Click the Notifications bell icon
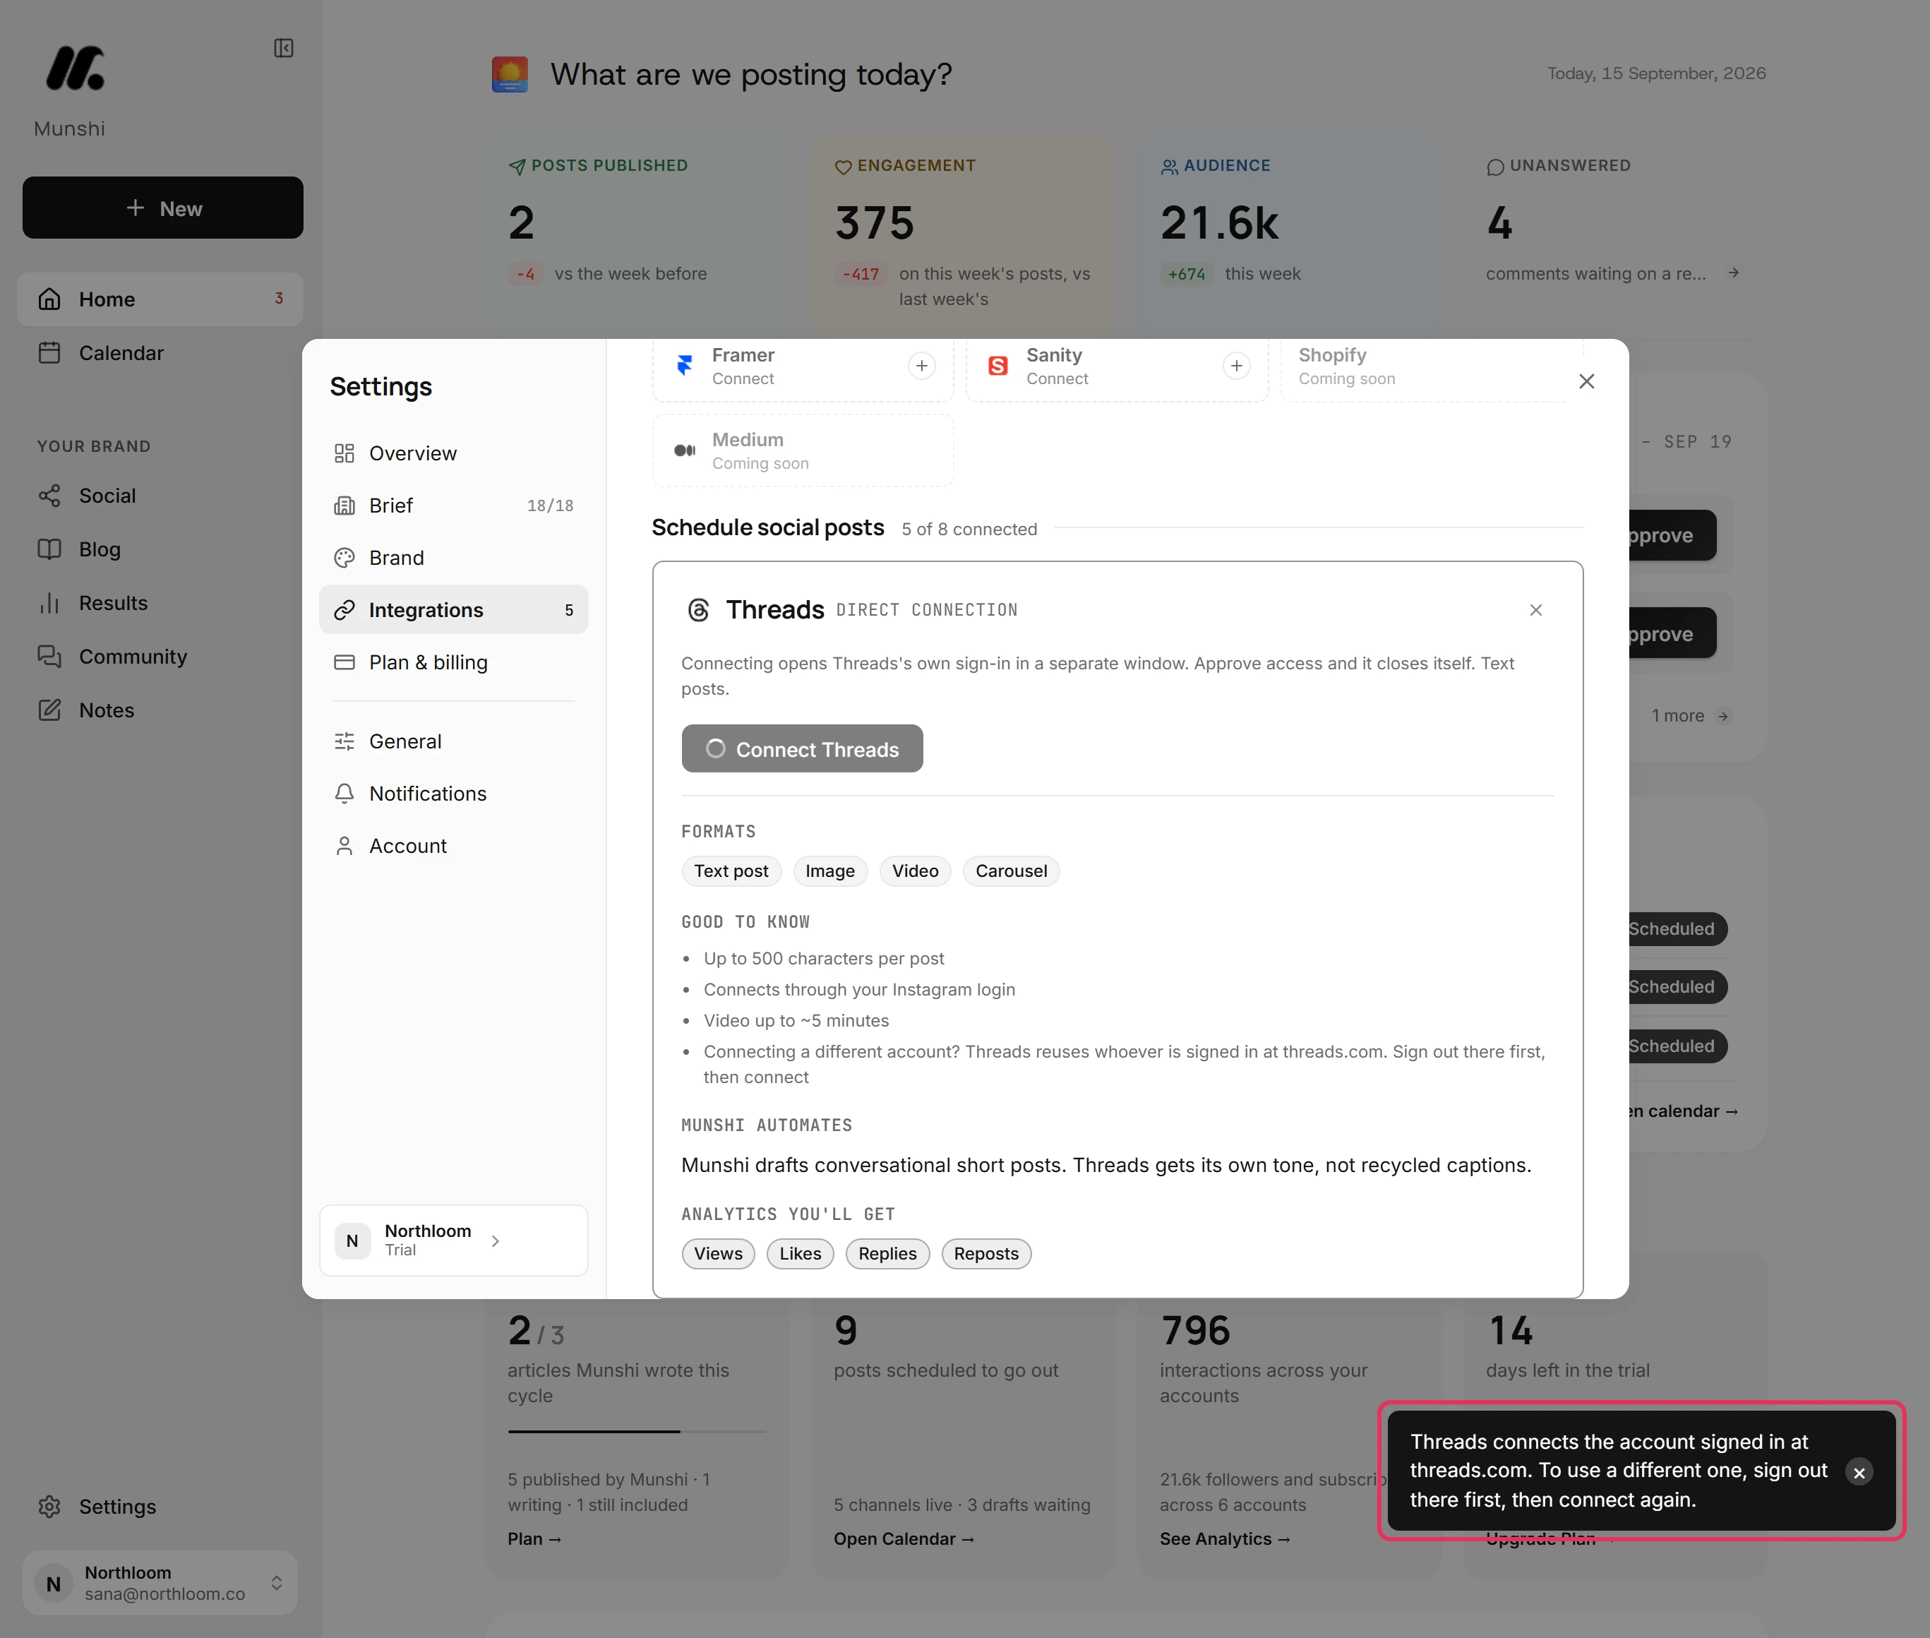Viewport: 1930px width, 1638px height. (344, 793)
